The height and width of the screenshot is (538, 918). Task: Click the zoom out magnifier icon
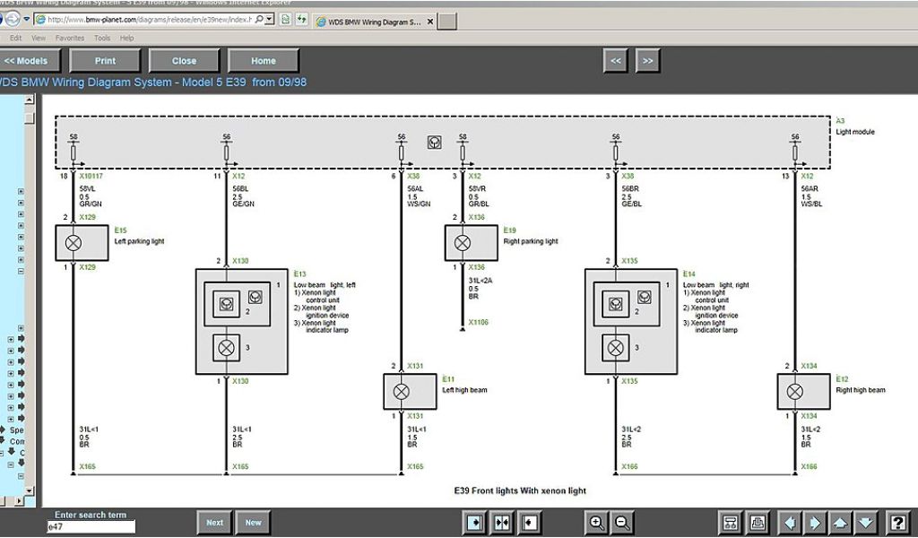621,523
